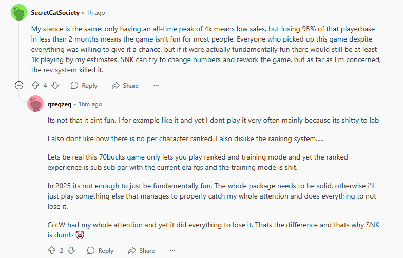Open more options for SecretCatSociety's comment
Viewport: 403px width, 258px height.
[156, 86]
